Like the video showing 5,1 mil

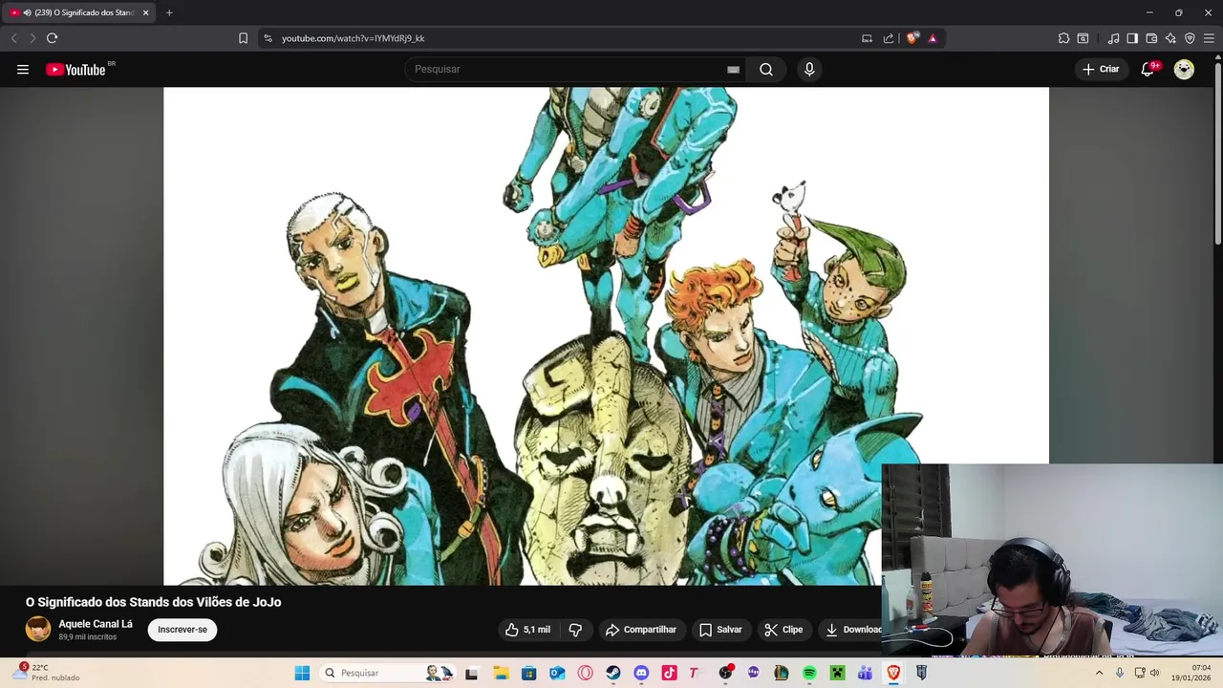coord(528,630)
